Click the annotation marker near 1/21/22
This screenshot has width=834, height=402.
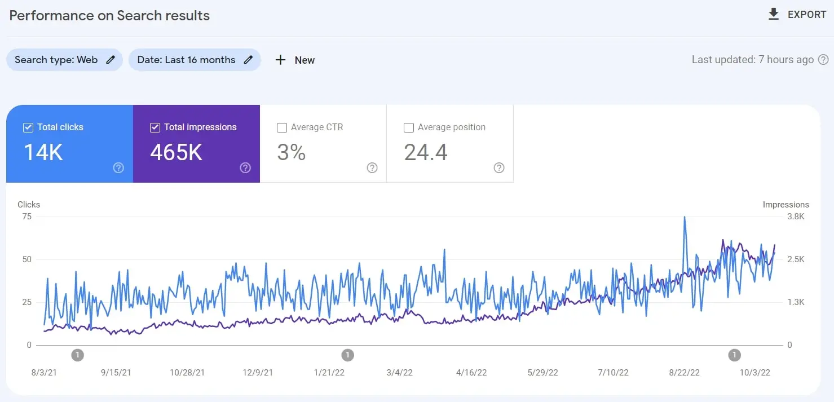pyautogui.click(x=348, y=355)
